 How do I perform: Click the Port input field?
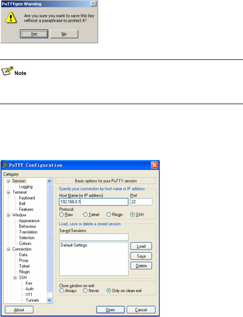point(141,202)
